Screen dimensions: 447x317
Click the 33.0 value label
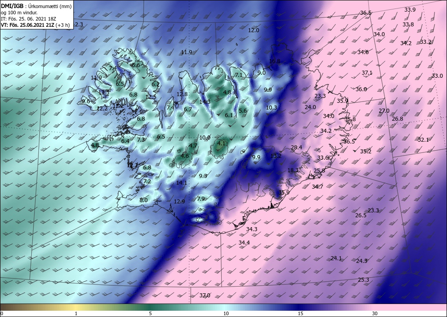437,76
